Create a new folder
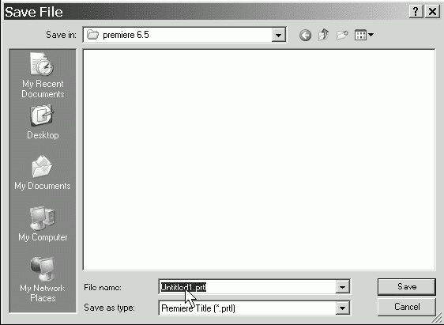 342,35
